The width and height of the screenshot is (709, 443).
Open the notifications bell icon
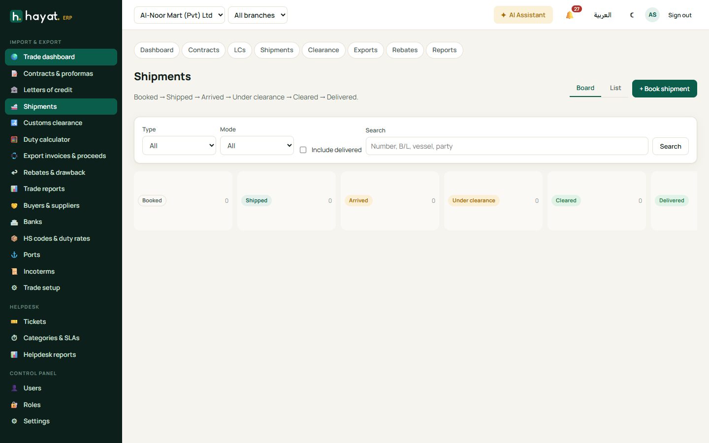click(x=570, y=15)
